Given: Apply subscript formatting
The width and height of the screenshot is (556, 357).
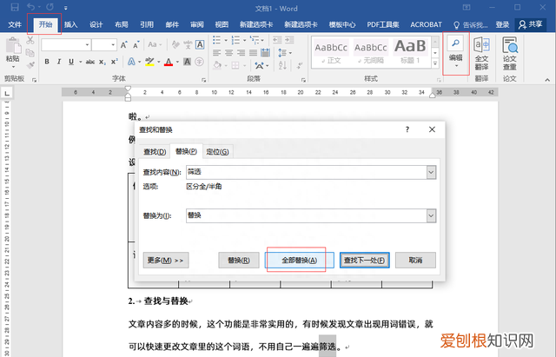Looking at the screenshot, I should [x=103, y=62].
